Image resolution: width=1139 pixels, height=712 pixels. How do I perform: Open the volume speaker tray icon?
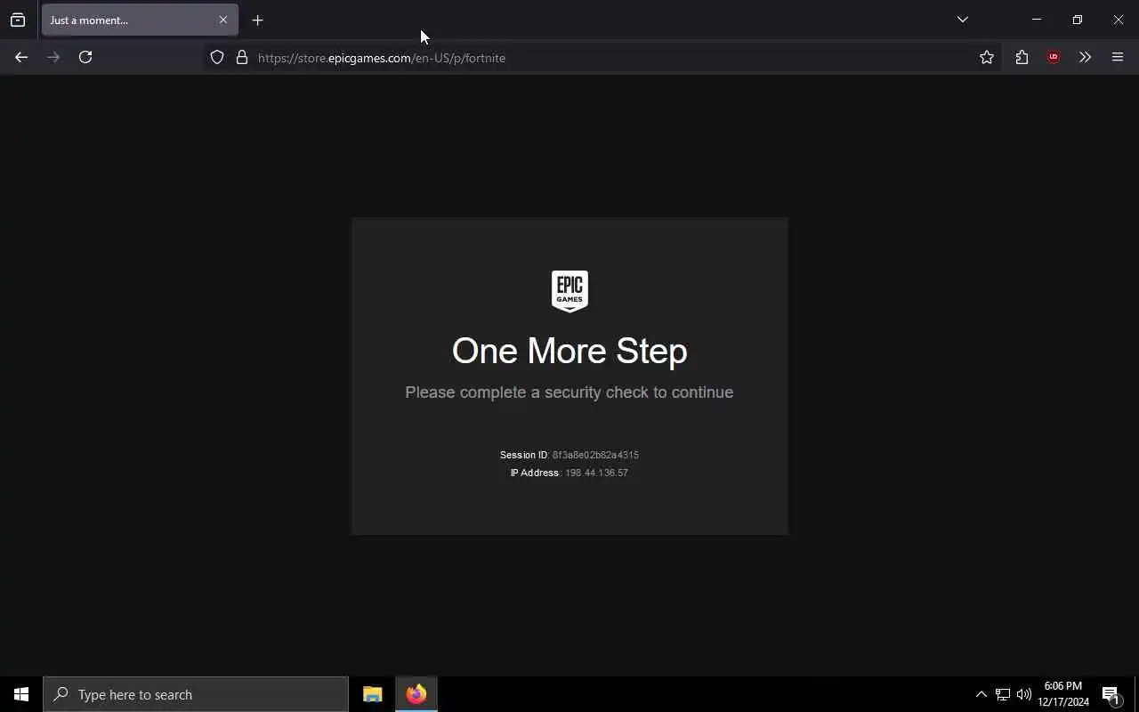[x=1024, y=694]
